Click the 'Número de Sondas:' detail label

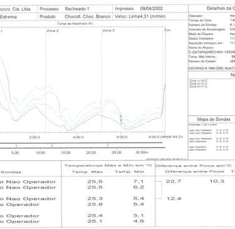[x=202, y=25]
